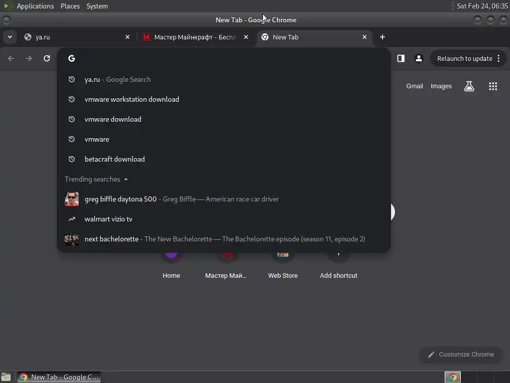Open the System menu
The width and height of the screenshot is (510, 383).
coord(97,6)
